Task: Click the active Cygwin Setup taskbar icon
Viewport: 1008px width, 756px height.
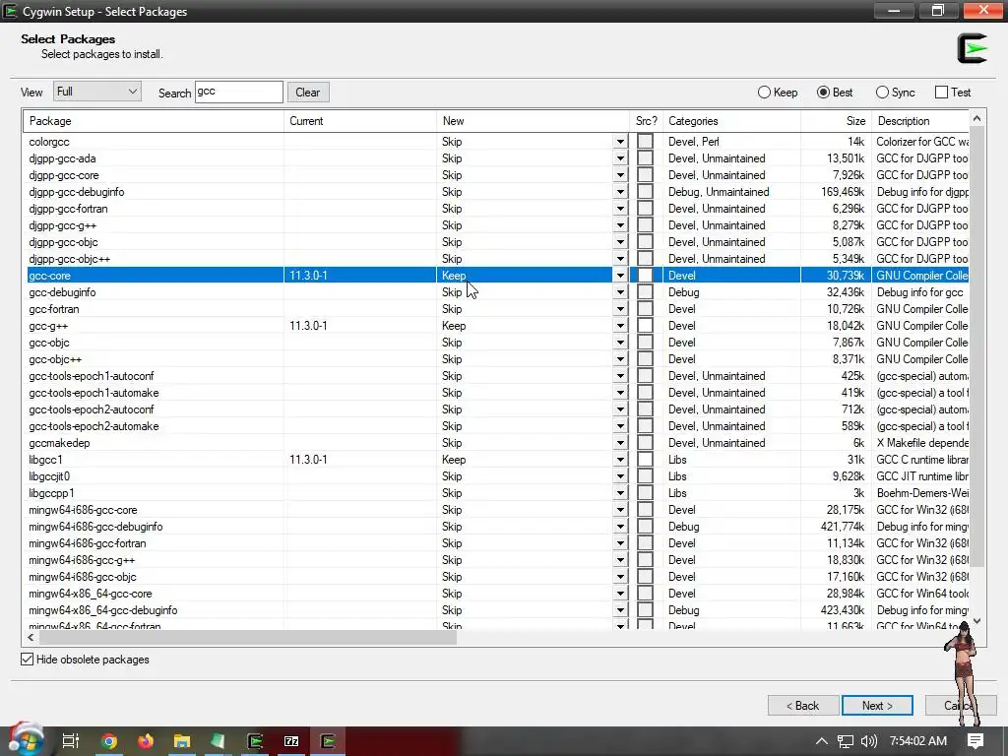Action: click(x=329, y=741)
